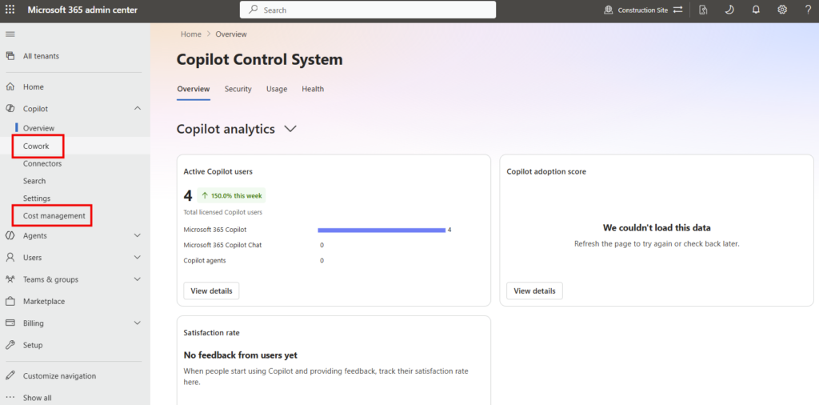Click View details under Active Copilot users
The width and height of the screenshot is (819, 405).
click(211, 291)
